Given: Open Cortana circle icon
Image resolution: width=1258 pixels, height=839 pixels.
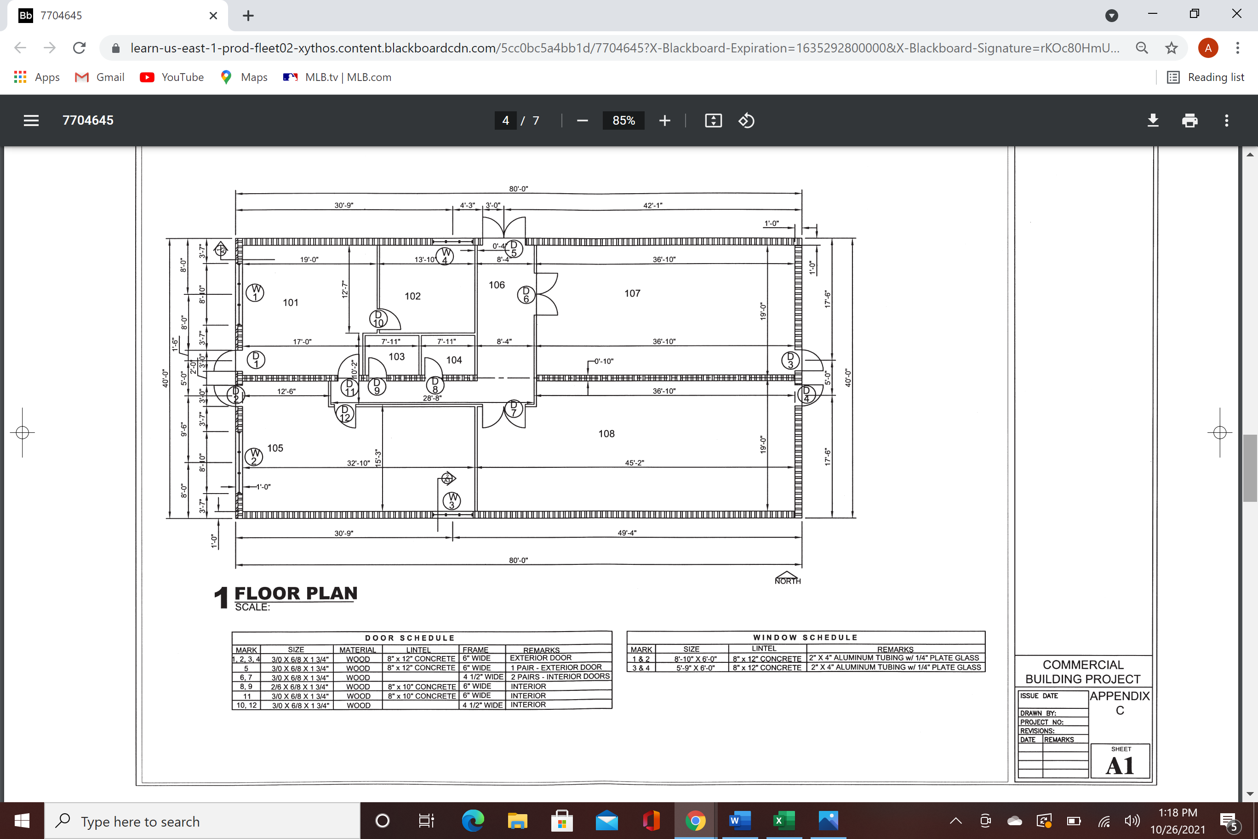Looking at the screenshot, I should pyautogui.click(x=383, y=820).
